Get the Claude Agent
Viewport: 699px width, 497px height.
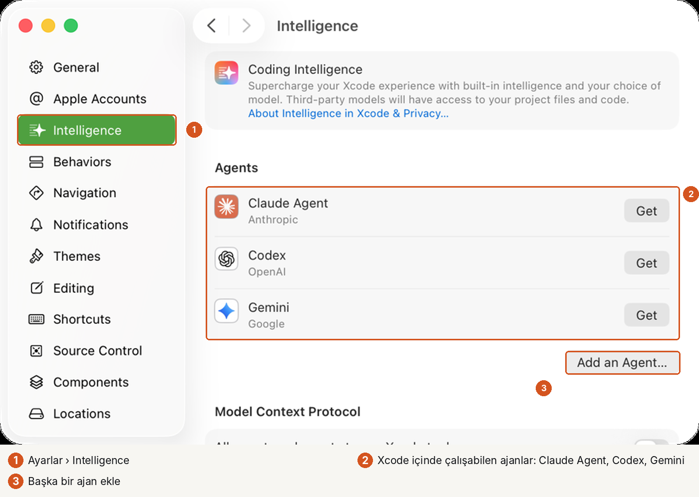click(x=647, y=211)
